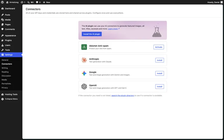Go to Discussion settings submenu
The width and height of the screenshot is (224, 140).
6,76
